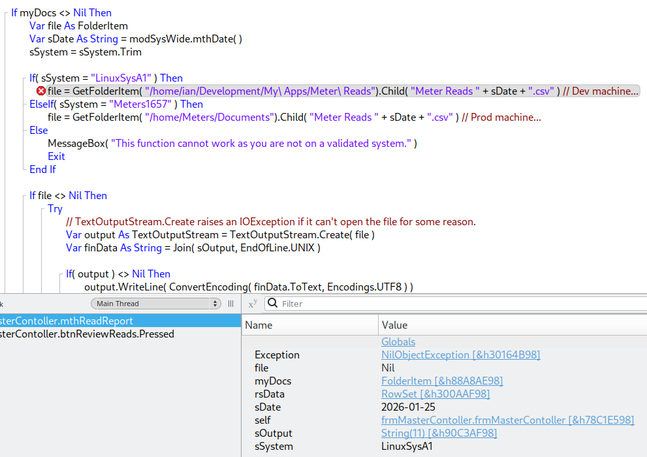The height and width of the screenshot is (457, 647).
Task: Click the highlighted GetFolderItem error line
Action: (x=326, y=91)
